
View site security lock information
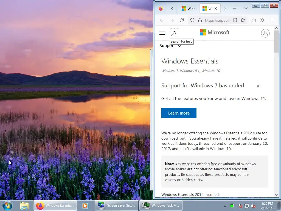point(200,20)
